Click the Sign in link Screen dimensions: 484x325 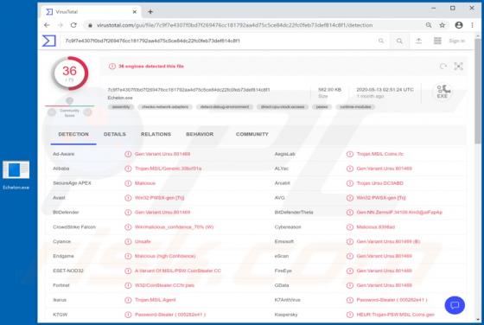point(457,41)
